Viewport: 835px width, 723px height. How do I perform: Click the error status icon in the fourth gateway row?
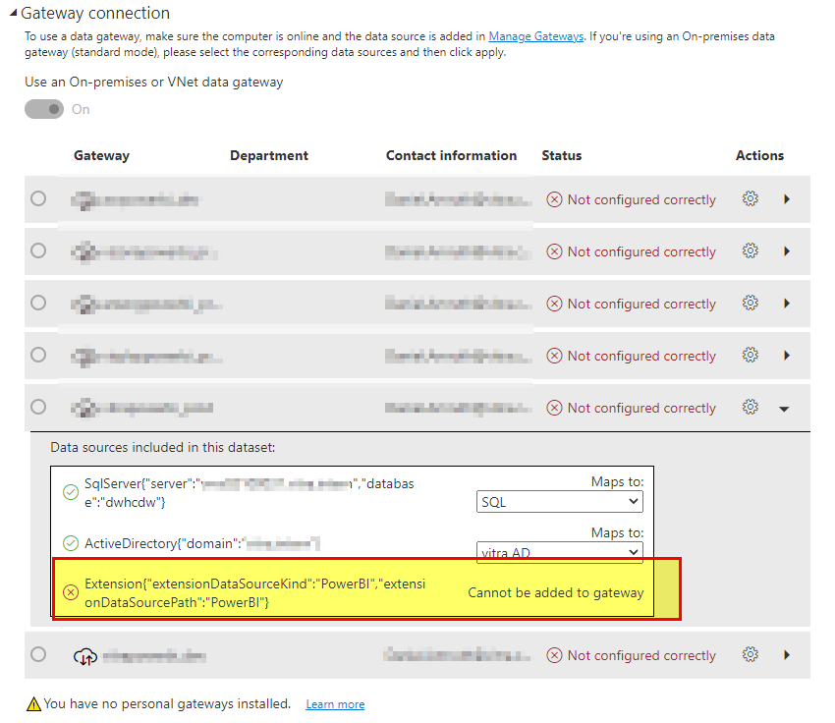(x=554, y=356)
